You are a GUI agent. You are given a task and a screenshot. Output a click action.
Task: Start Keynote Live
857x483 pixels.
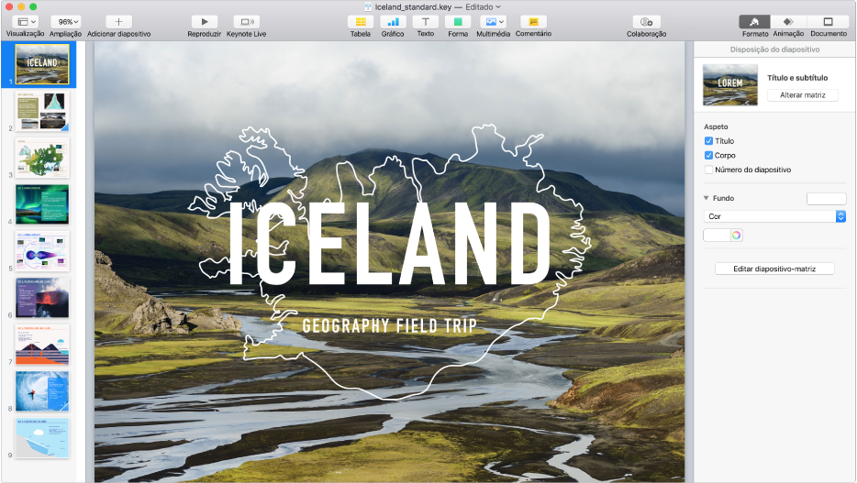247,22
